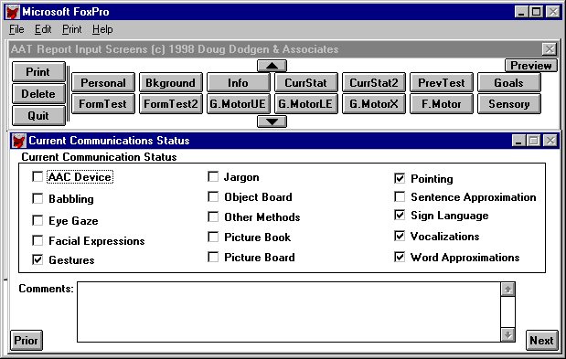The image size is (566, 359).
Task: Click the Comments scrollbar down arrow
Action: pos(507,335)
